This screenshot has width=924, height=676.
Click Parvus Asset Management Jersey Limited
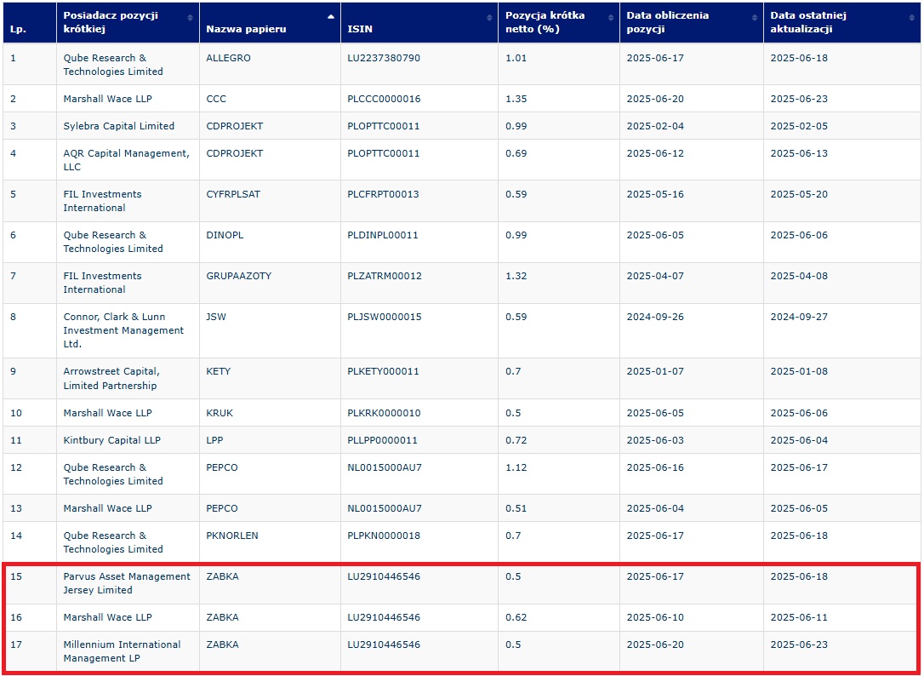click(127, 583)
